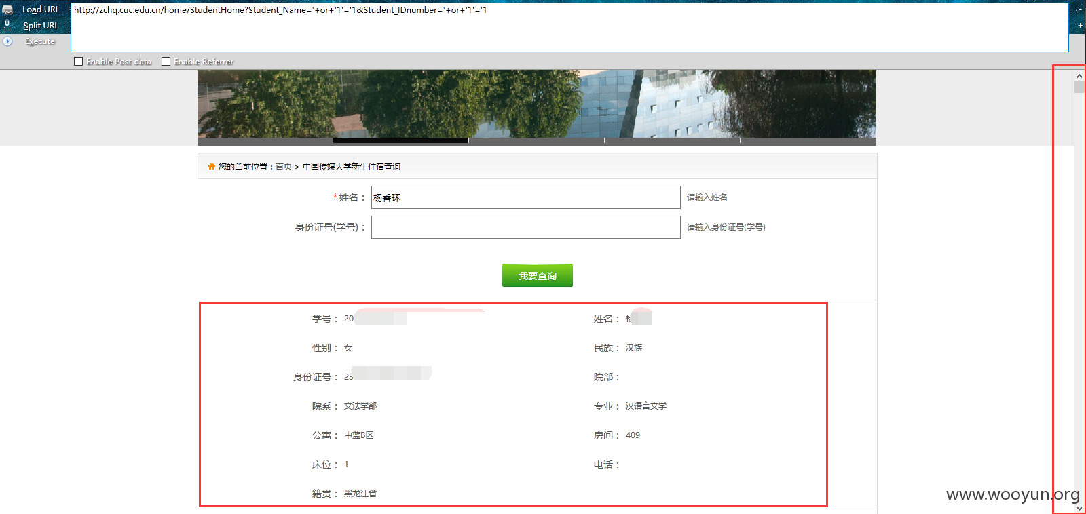The height and width of the screenshot is (514, 1086).
Task: Click the minus icon right of URL box
Action: click(1080, 9)
